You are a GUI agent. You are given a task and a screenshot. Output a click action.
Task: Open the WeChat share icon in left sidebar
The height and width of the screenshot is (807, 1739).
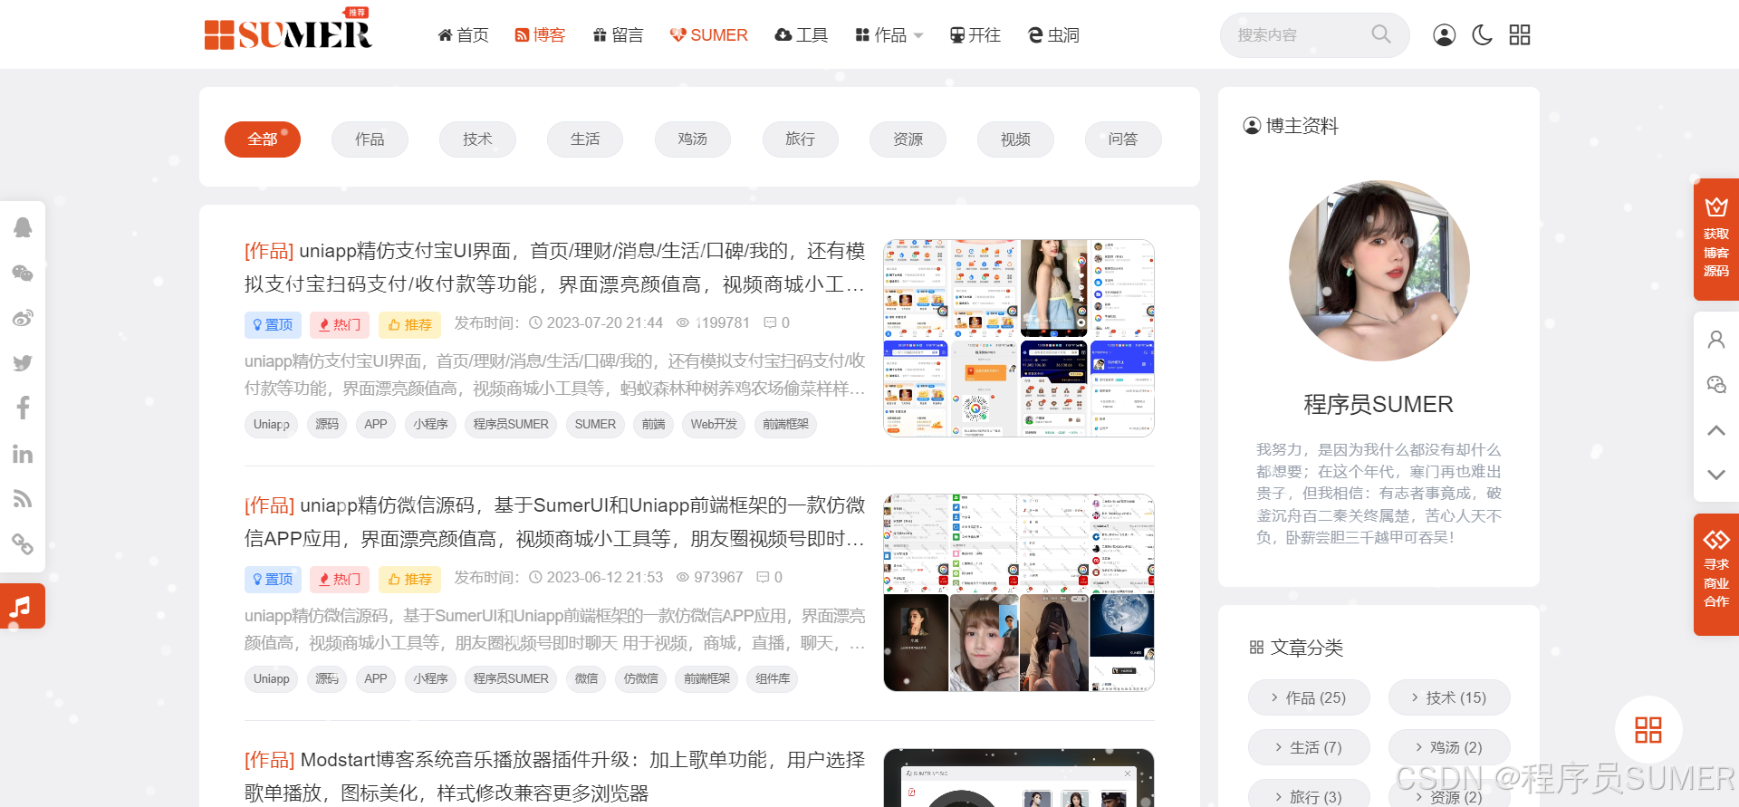point(23,273)
